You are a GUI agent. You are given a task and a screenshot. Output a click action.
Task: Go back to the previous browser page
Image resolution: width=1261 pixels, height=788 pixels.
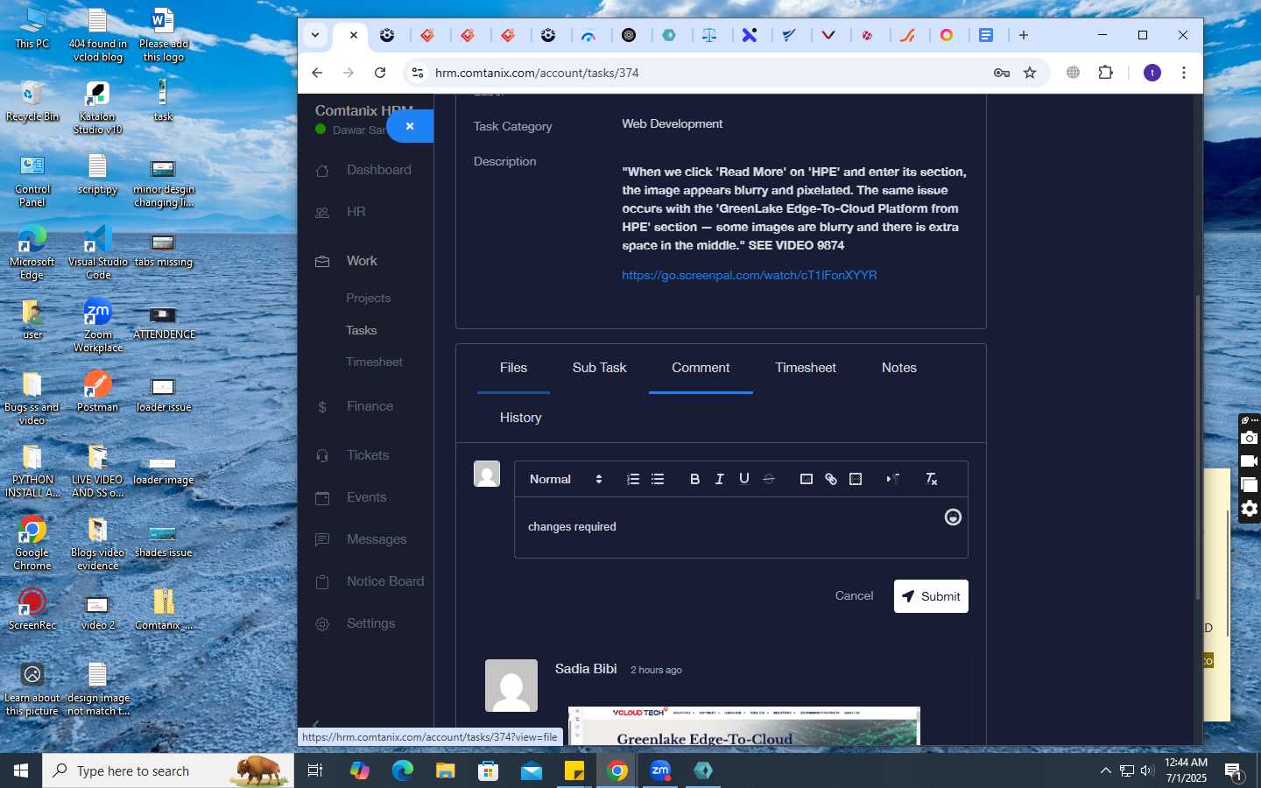[x=317, y=73]
